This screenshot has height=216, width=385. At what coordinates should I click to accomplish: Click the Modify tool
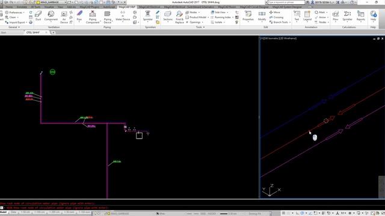click(x=262, y=16)
